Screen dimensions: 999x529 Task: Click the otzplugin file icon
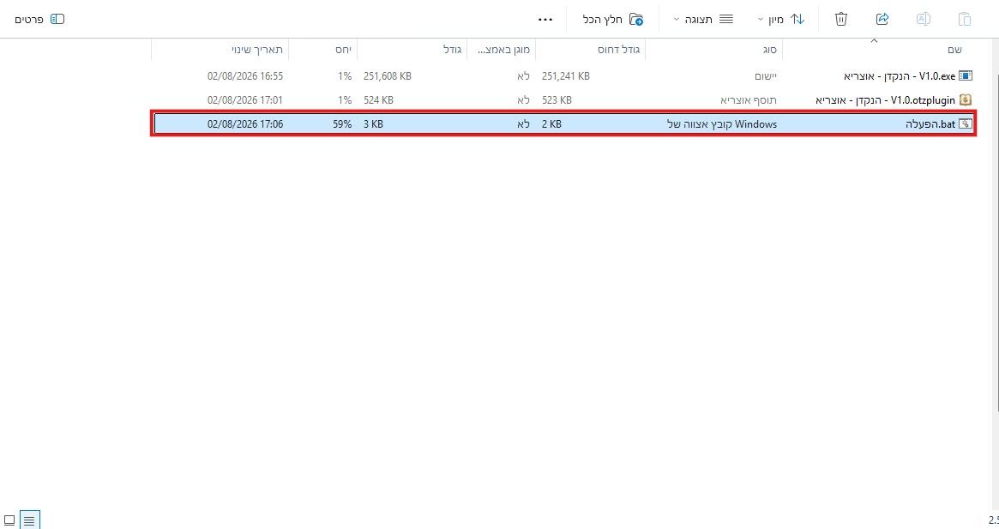tap(966, 100)
